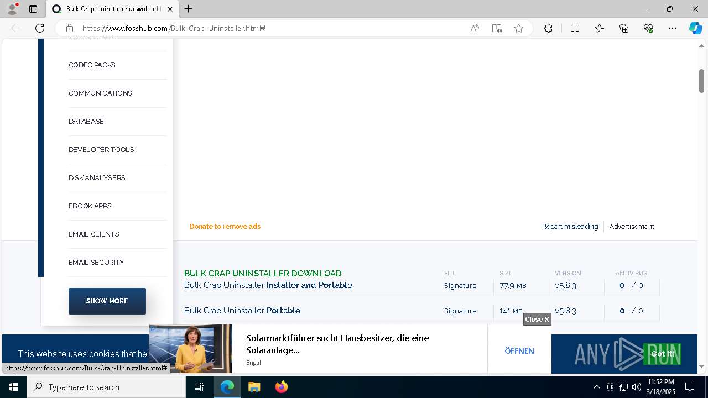Close the Bulk Crap Uninstaller tab

click(170, 9)
